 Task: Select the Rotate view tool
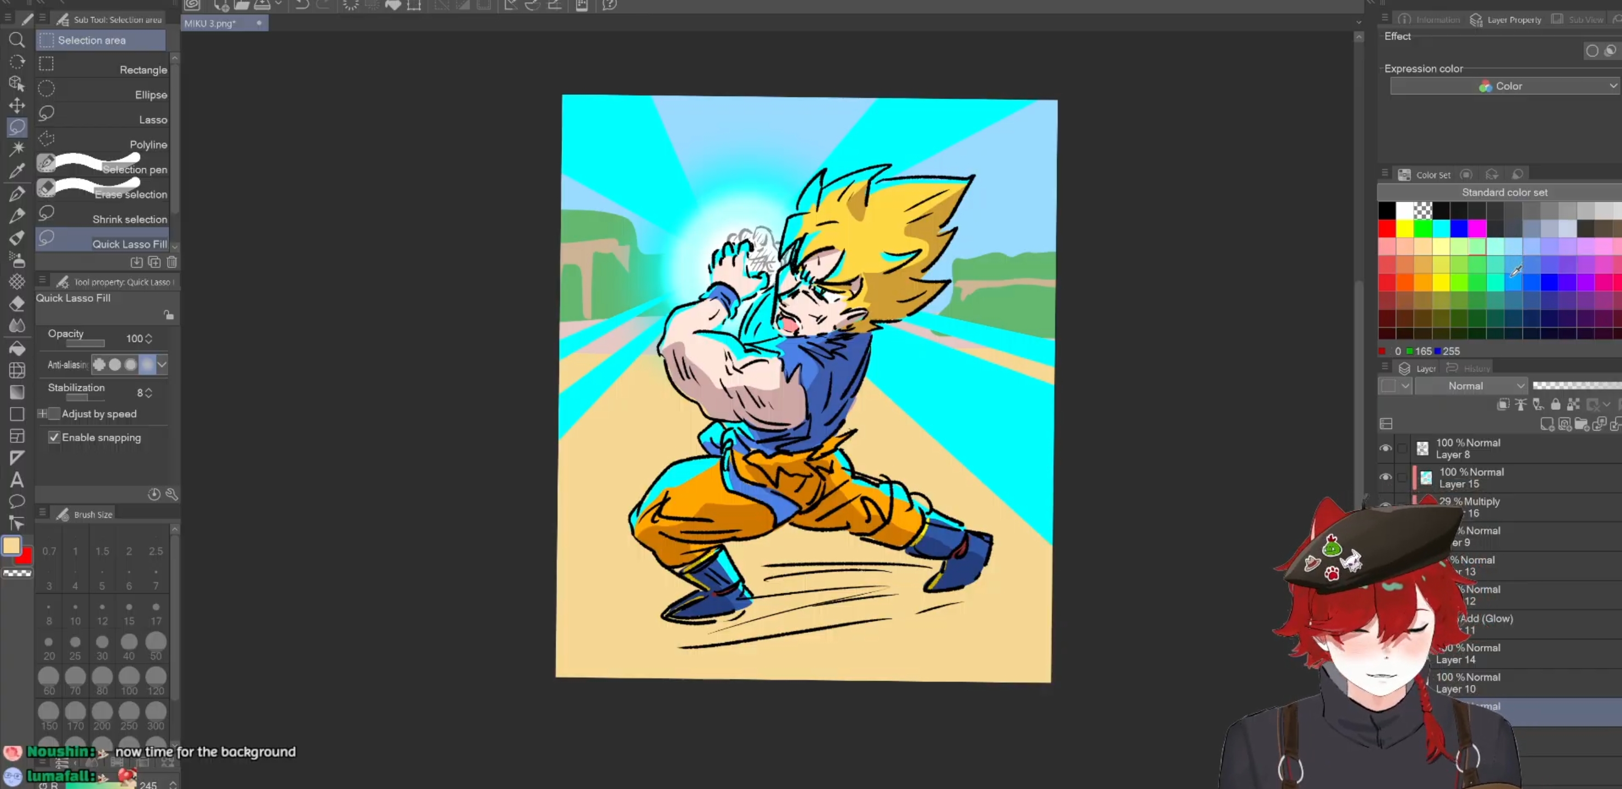point(17,62)
